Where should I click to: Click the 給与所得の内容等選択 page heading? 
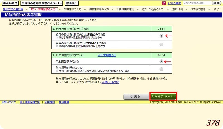[x=23, y=15]
